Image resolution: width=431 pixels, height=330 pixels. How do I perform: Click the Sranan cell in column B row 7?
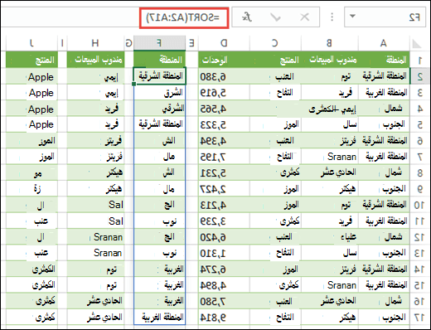pos(329,157)
